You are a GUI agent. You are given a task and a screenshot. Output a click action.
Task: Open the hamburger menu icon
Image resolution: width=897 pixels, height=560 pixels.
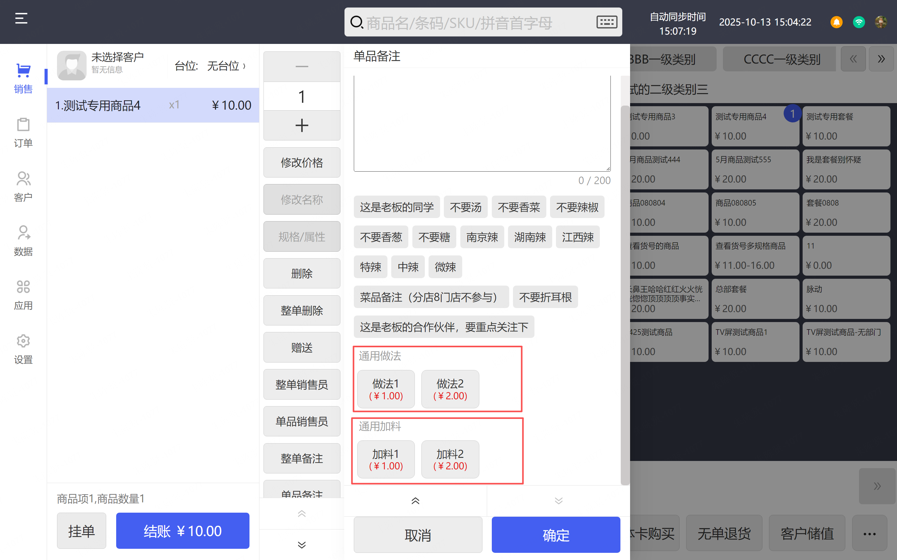21,18
